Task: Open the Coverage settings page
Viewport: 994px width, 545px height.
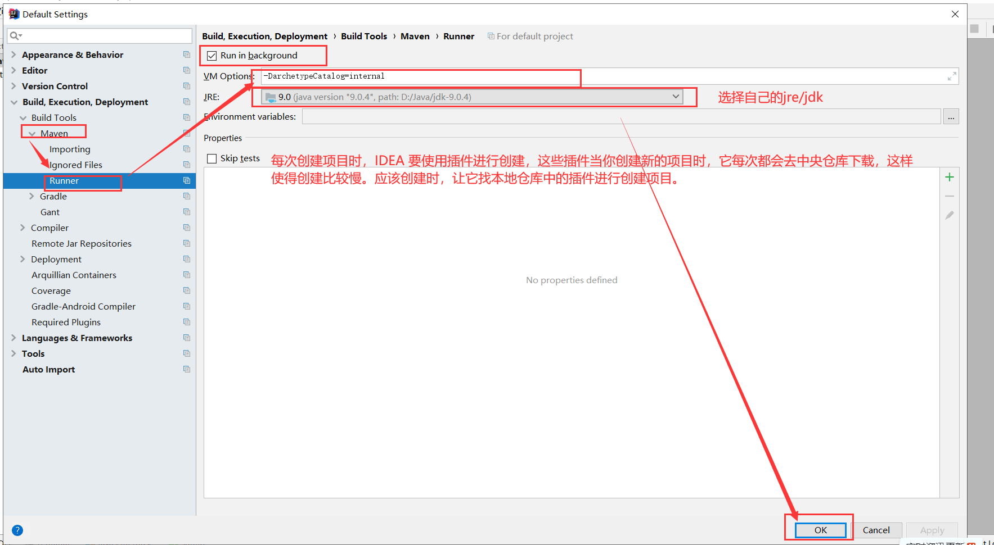Action: coord(51,290)
